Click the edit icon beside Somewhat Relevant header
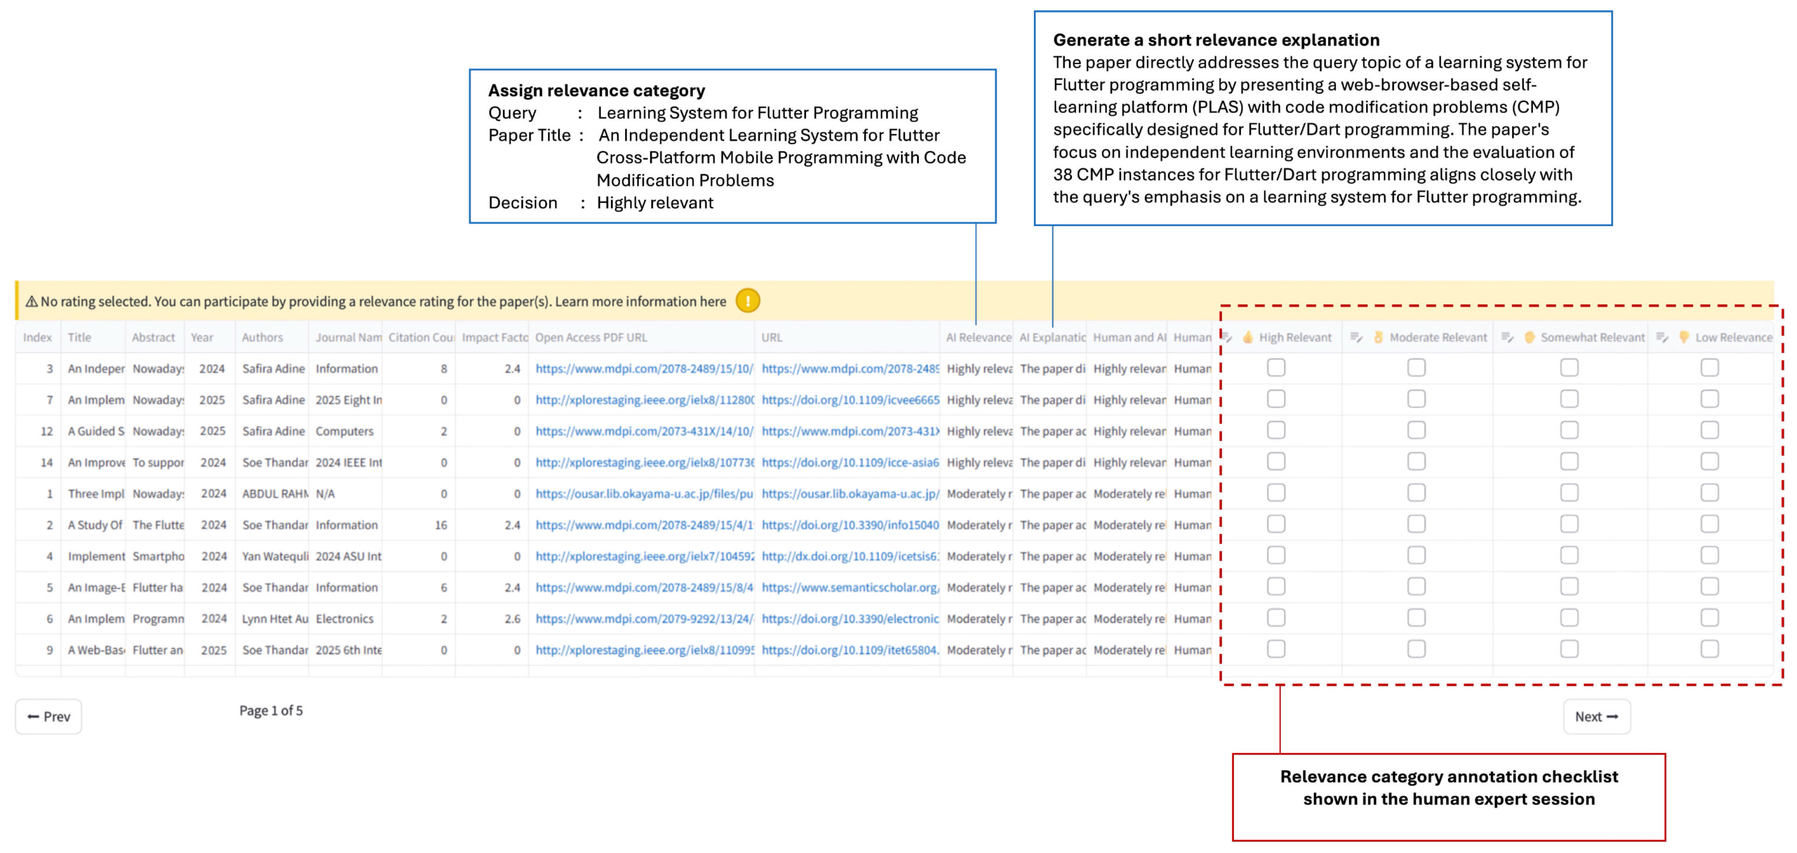The height and width of the screenshot is (853, 1797). point(1508,338)
